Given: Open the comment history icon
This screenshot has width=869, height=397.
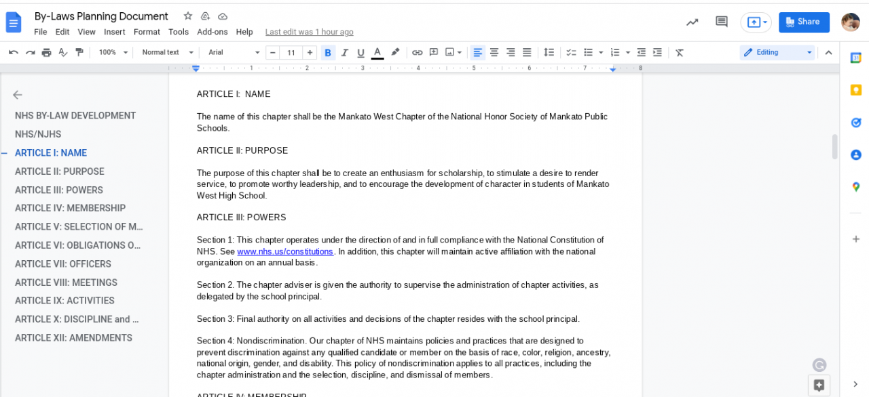Looking at the screenshot, I should 722,22.
